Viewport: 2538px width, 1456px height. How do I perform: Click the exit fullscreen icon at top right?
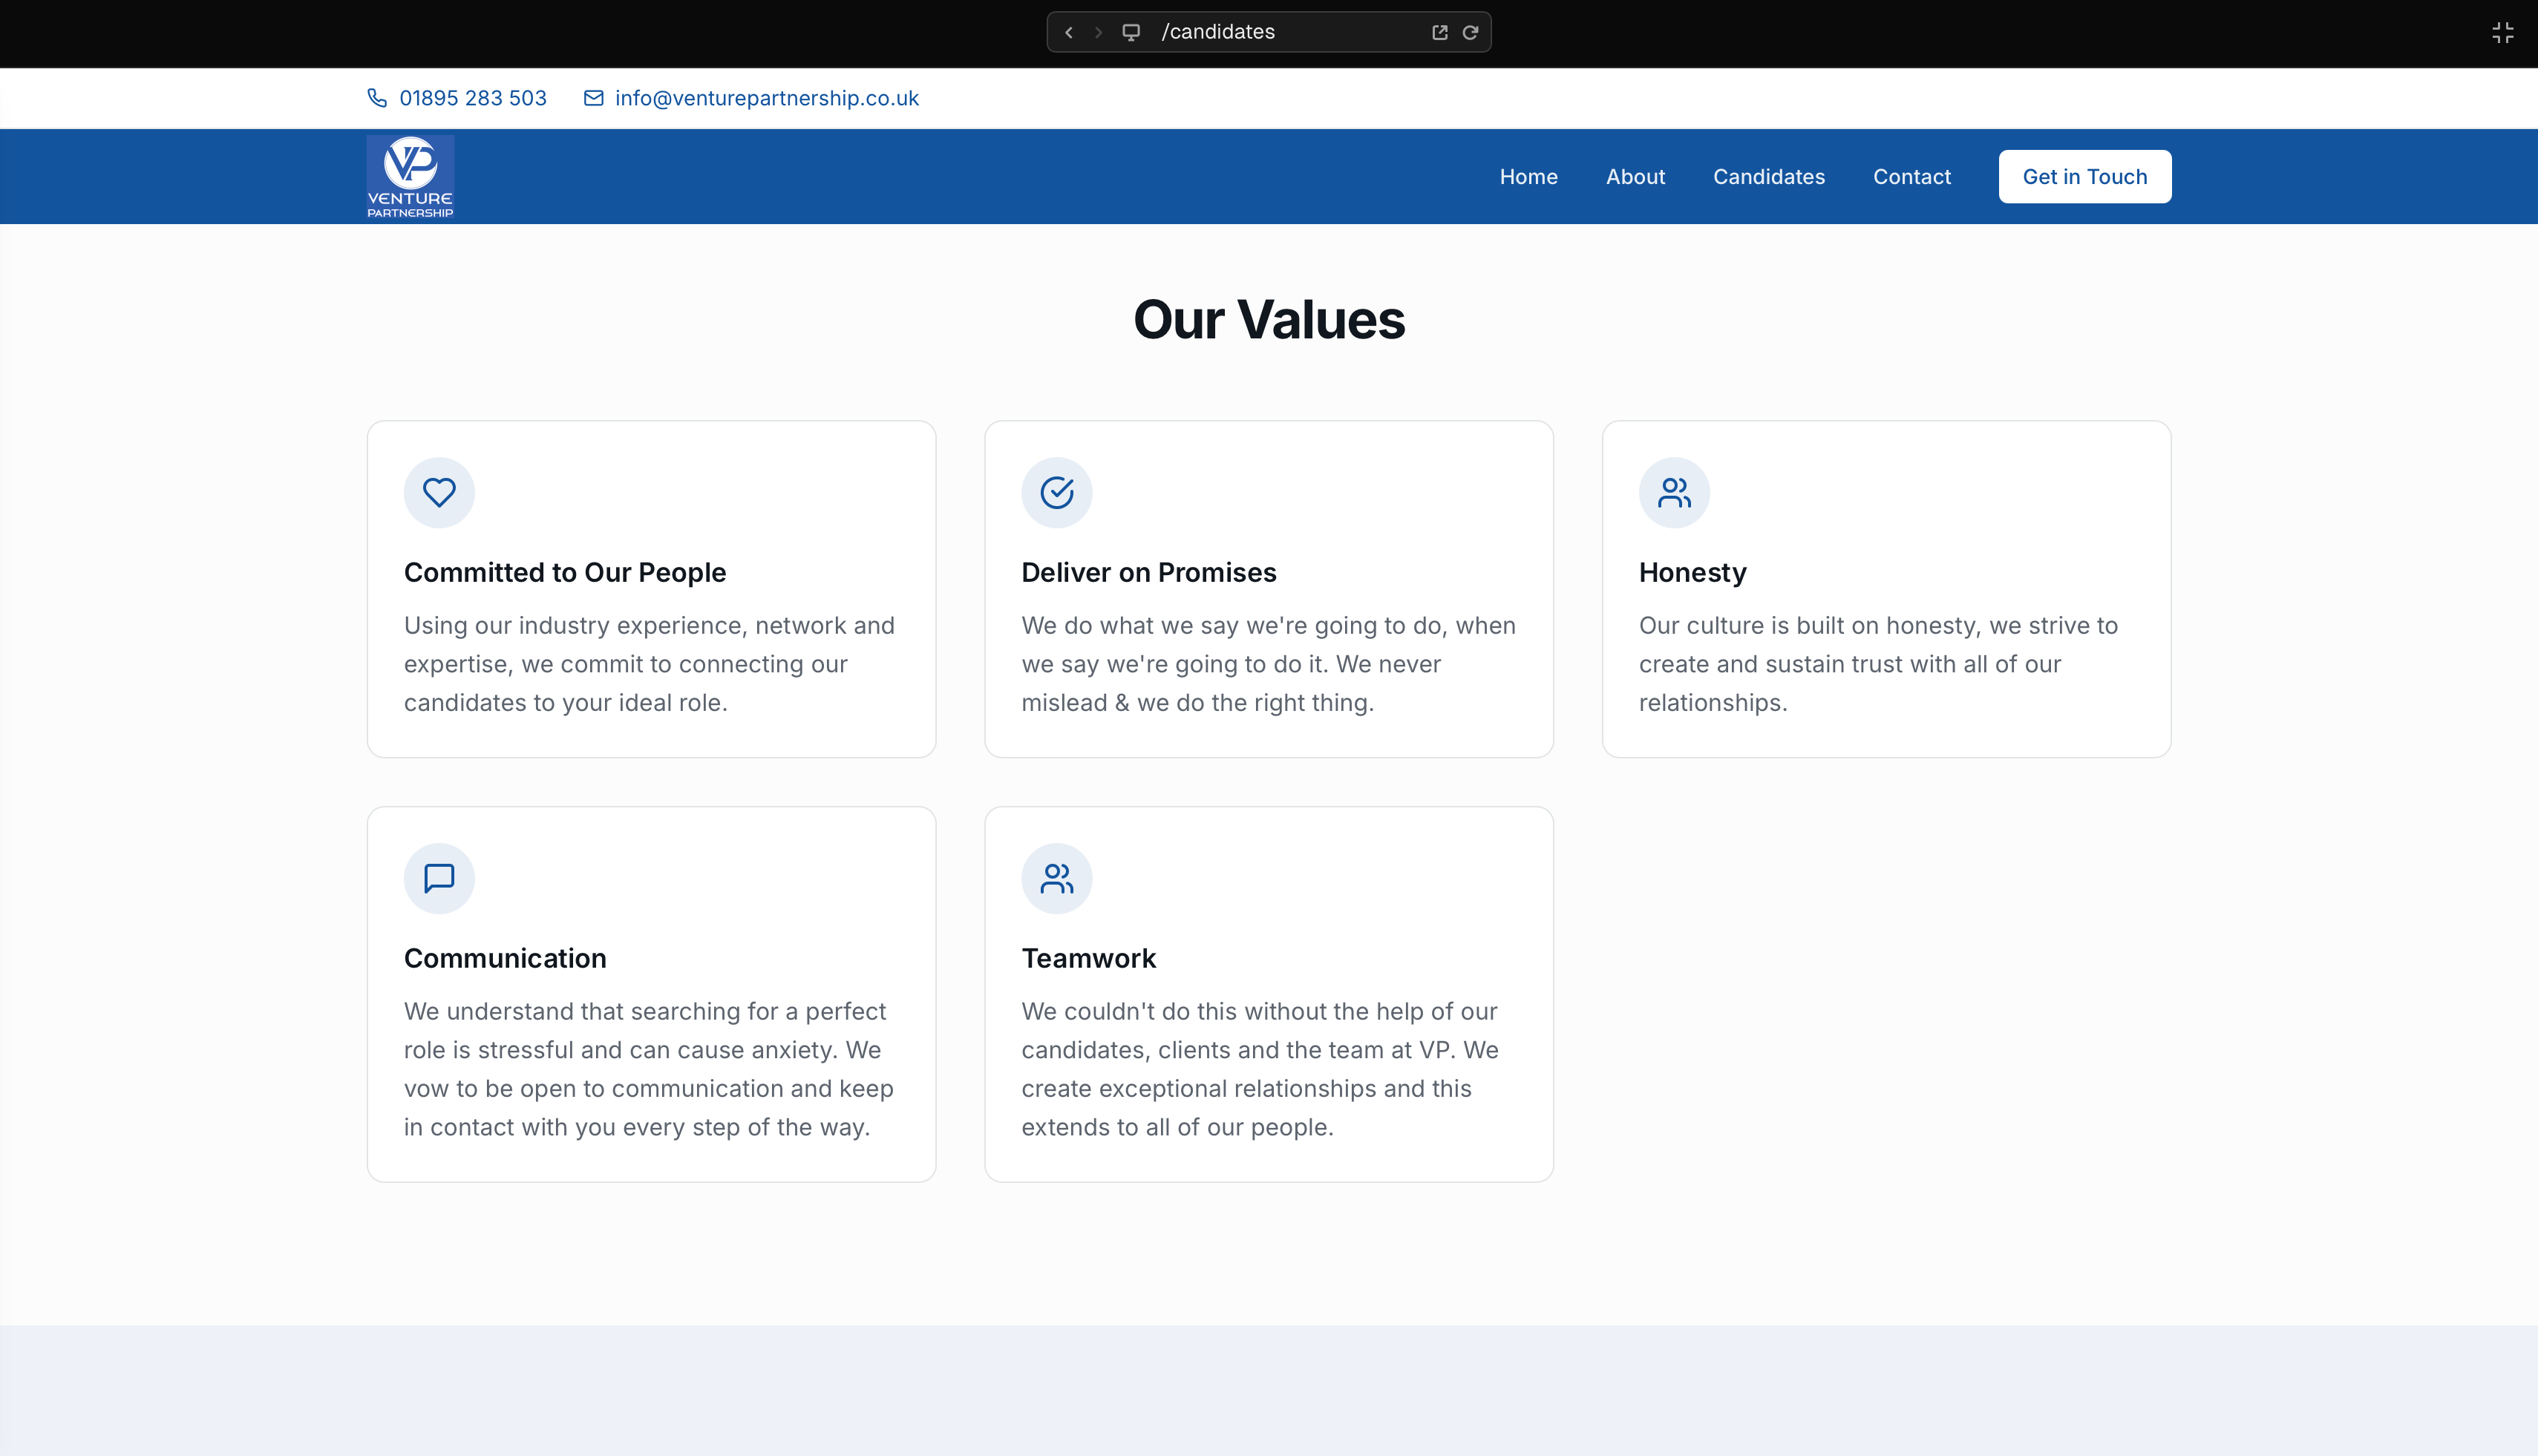(x=2504, y=31)
